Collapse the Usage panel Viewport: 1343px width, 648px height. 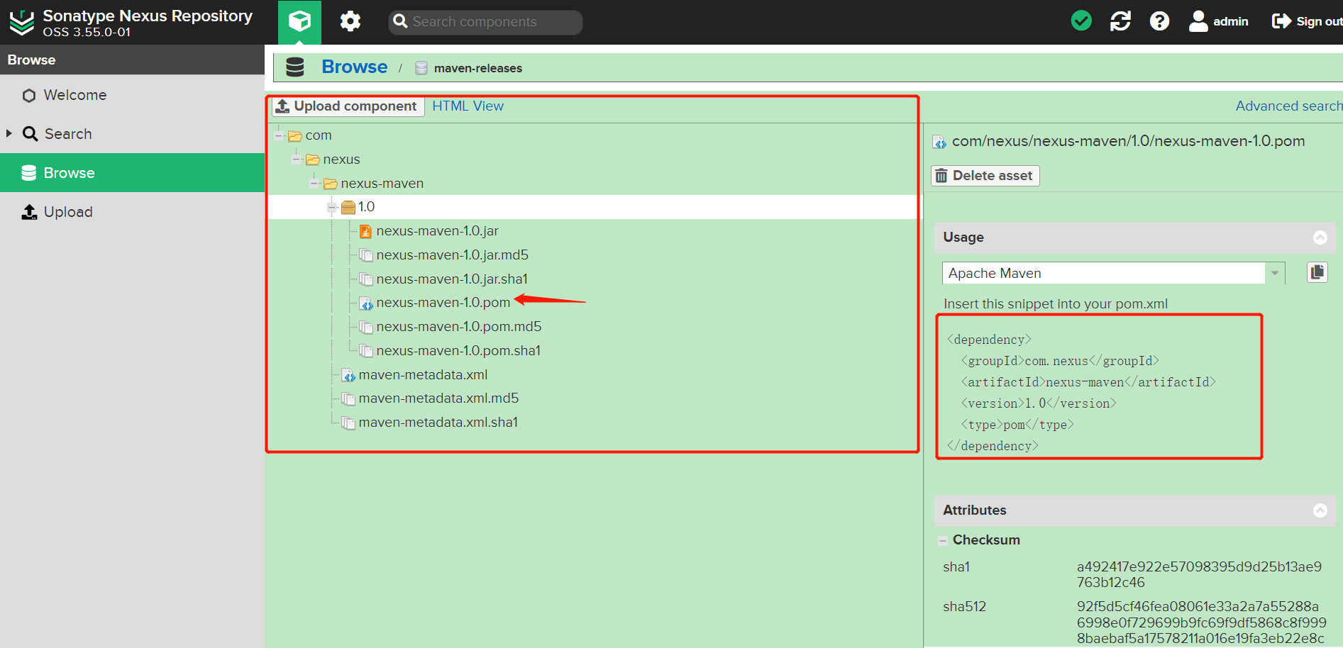click(1320, 238)
